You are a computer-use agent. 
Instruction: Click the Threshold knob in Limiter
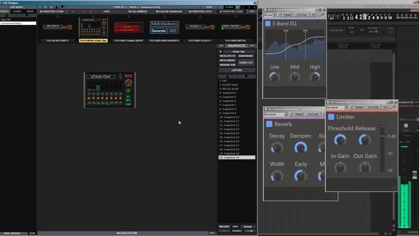point(340,140)
